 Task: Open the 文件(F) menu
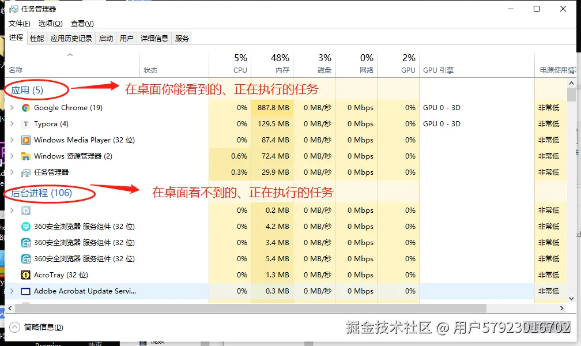click(x=19, y=24)
